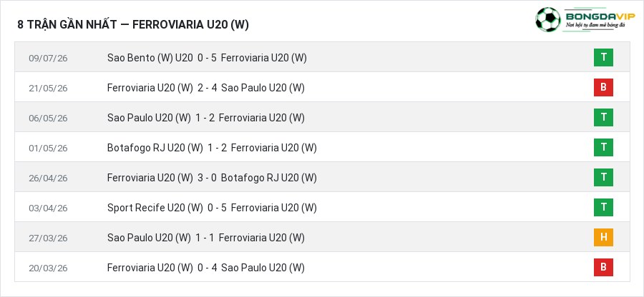The image size is (644, 297).
Task: Click the green T badge for 03/04/26 match
Action: [603, 207]
